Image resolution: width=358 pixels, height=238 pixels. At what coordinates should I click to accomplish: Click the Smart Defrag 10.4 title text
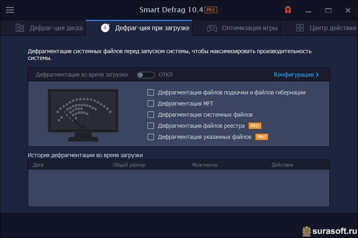tap(171, 10)
